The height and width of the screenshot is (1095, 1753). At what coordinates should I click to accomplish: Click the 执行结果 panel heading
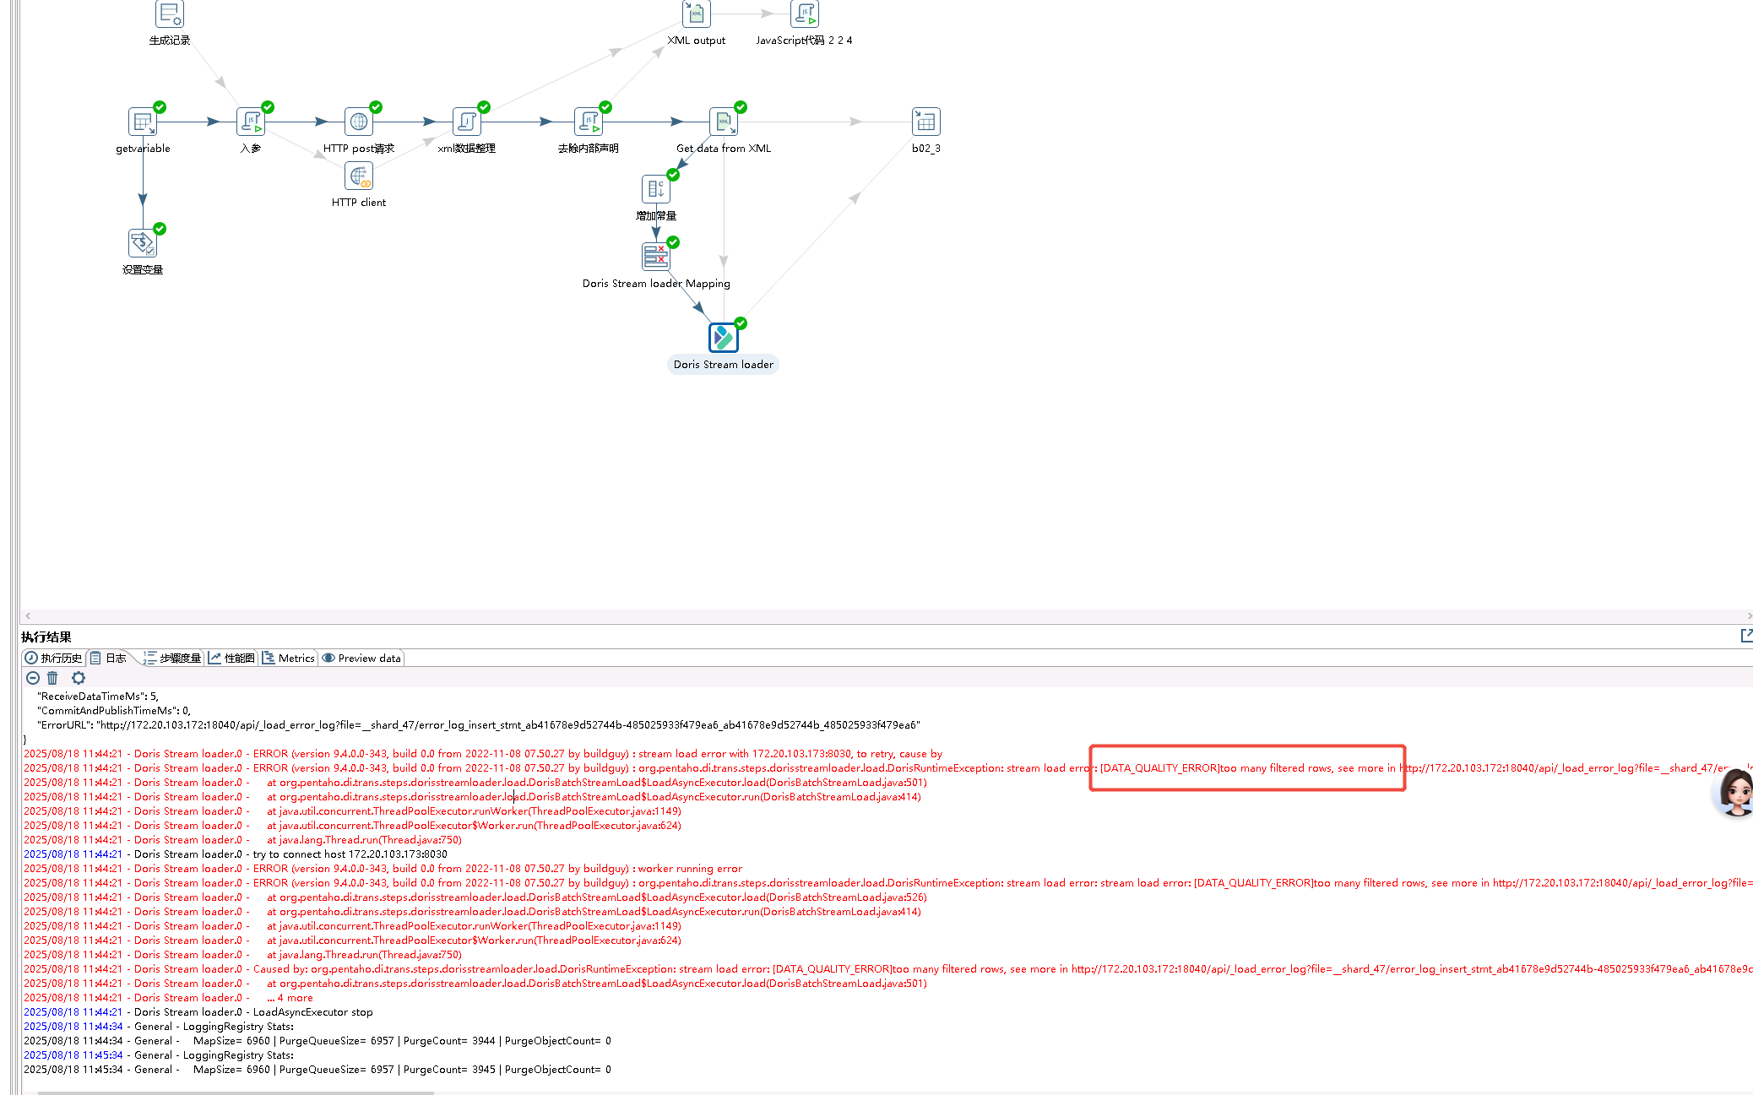coord(46,637)
